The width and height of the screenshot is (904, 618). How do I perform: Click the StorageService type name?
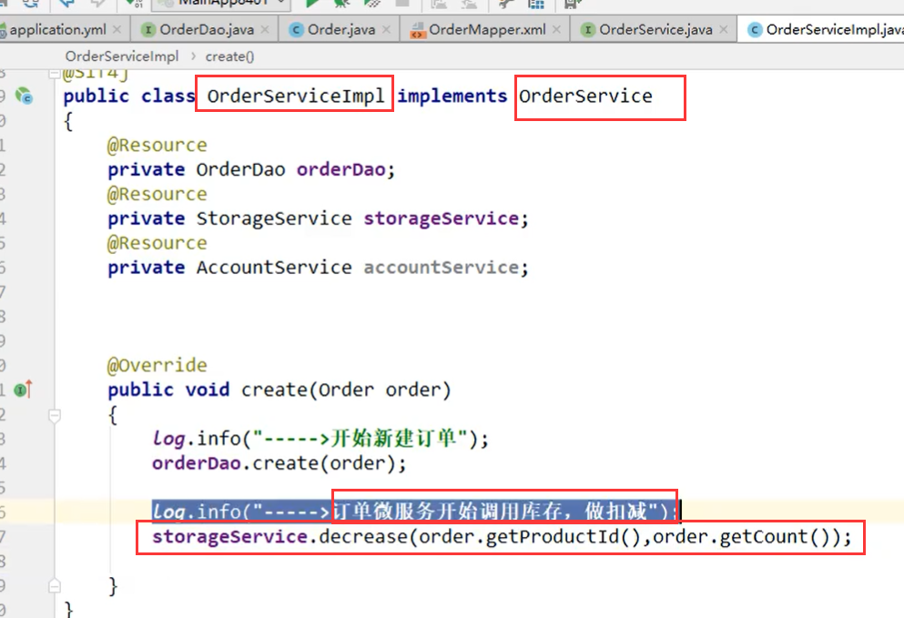274,218
